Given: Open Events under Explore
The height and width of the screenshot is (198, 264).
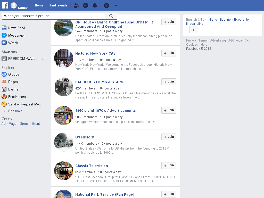Looking at the screenshot, I should coord(13,89).
